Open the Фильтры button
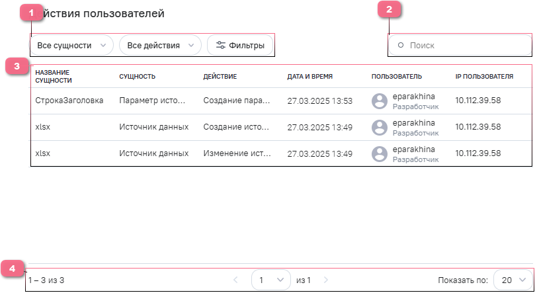Viewport: 535px width, 293px height. coord(240,46)
